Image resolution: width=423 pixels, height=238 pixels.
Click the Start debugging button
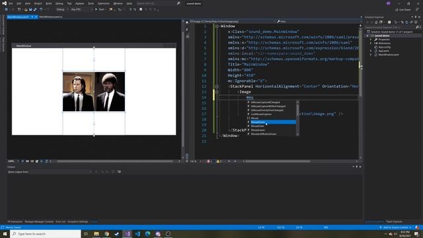tap(100, 9)
